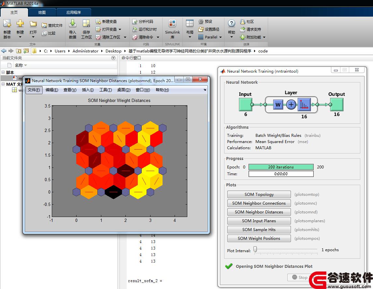Open 窗口(W) menu in figure window
Screen dimensions: 373x289
click(143, 90)
